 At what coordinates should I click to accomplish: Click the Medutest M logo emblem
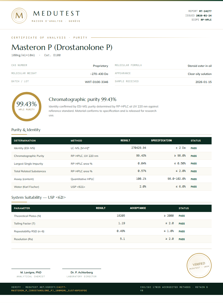19,16
